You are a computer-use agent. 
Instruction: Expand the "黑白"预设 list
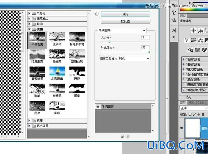(184, 79)
